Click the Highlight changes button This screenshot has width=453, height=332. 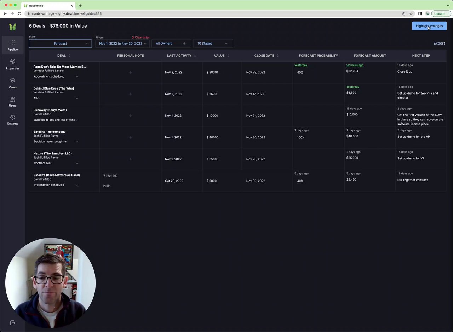click(x=429, y=26)
